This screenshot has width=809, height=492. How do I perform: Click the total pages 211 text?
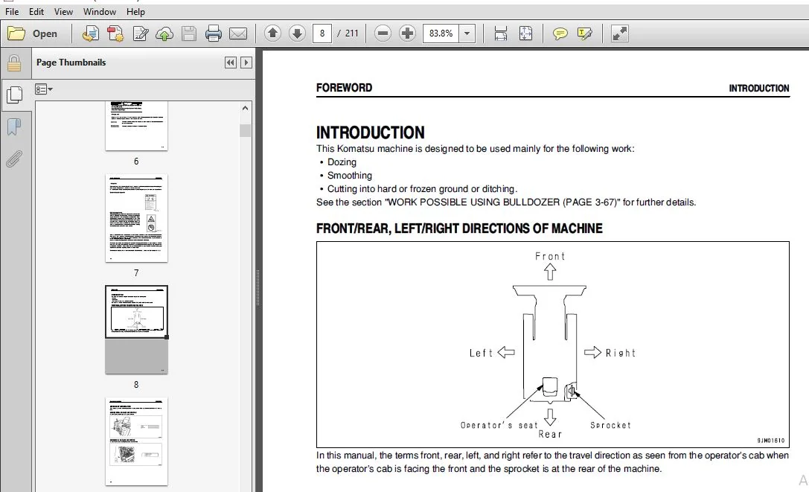(x=352, y=33)
